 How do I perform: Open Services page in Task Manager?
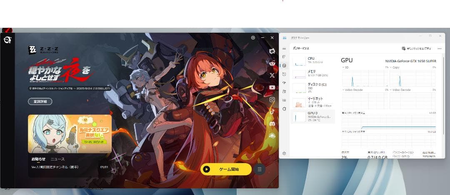(x=284, y=109)
